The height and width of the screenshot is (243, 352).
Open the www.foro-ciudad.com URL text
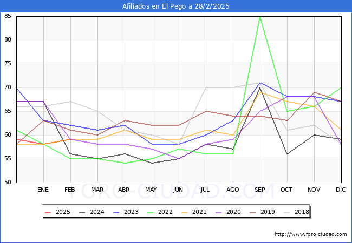coord(311,234)
